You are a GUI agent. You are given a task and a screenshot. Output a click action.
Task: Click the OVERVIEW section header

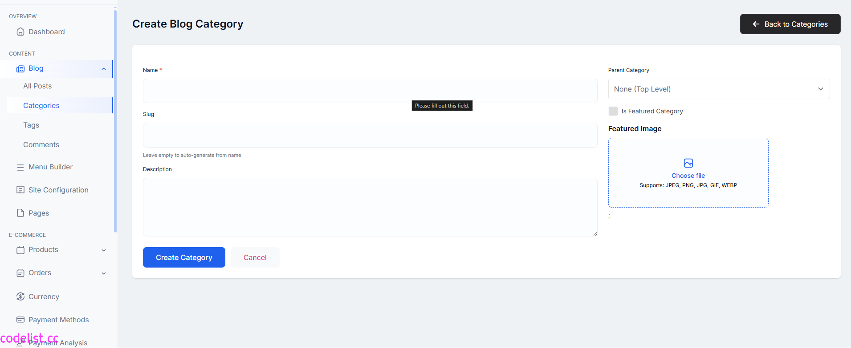pos(23,16)
